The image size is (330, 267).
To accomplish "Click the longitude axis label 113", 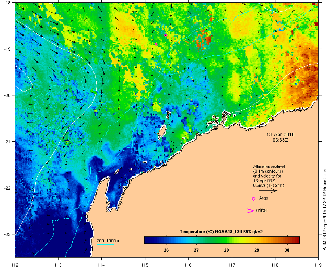I will 58,265.
